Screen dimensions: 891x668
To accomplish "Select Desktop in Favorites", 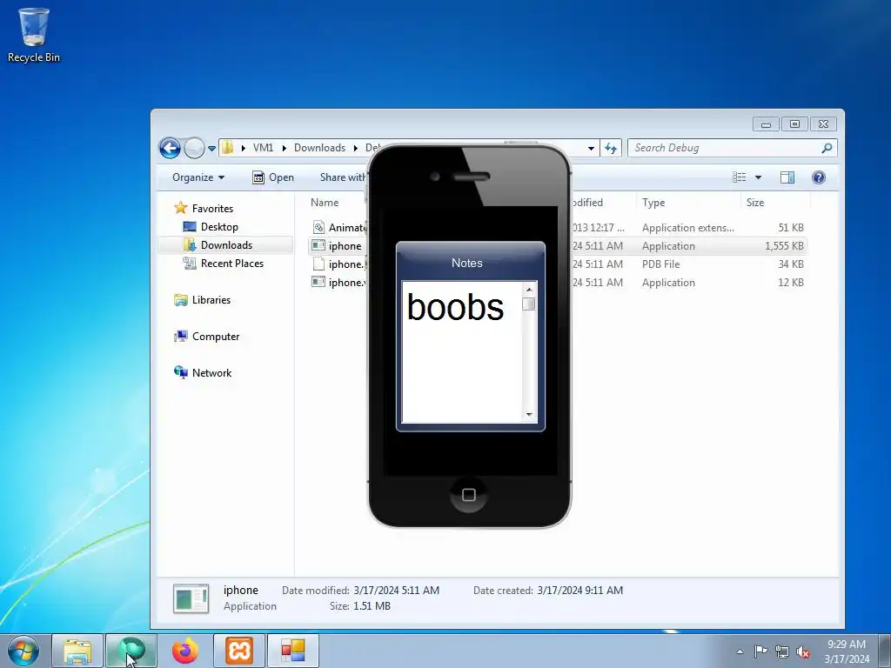I will pyautogui.click(x=218, y=227).
